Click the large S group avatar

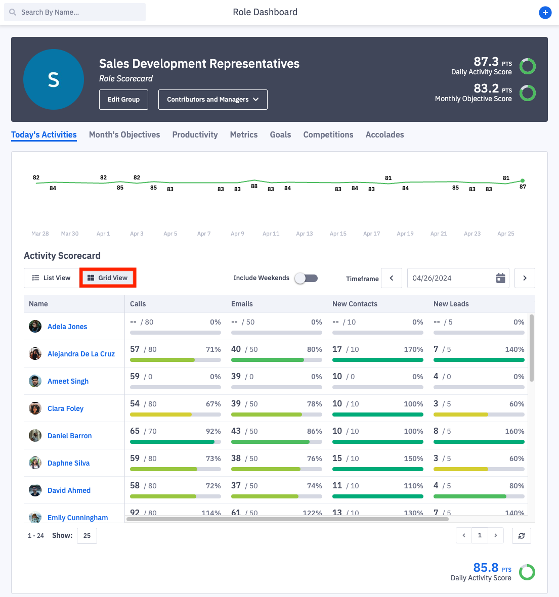[54, 79]
